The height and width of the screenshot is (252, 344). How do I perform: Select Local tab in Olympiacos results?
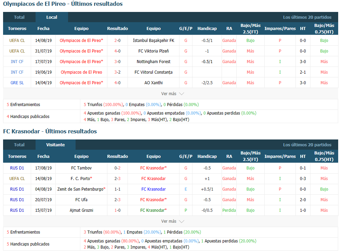pos(52,17)
